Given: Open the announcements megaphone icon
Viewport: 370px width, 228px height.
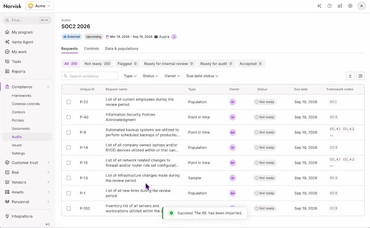Looking at the screenshot, I should coord(340,6).
